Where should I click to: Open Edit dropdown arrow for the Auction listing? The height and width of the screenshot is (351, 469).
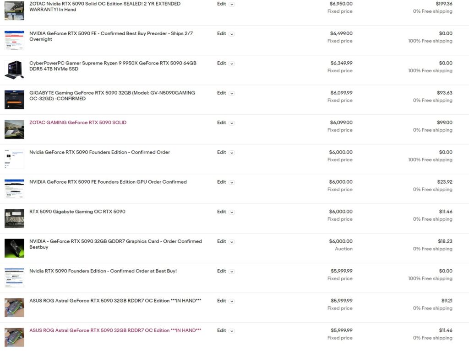point(232,242)
